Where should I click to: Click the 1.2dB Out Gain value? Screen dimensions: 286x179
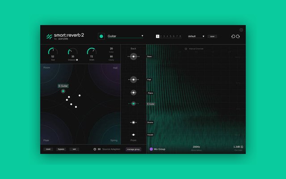(236, 147)
